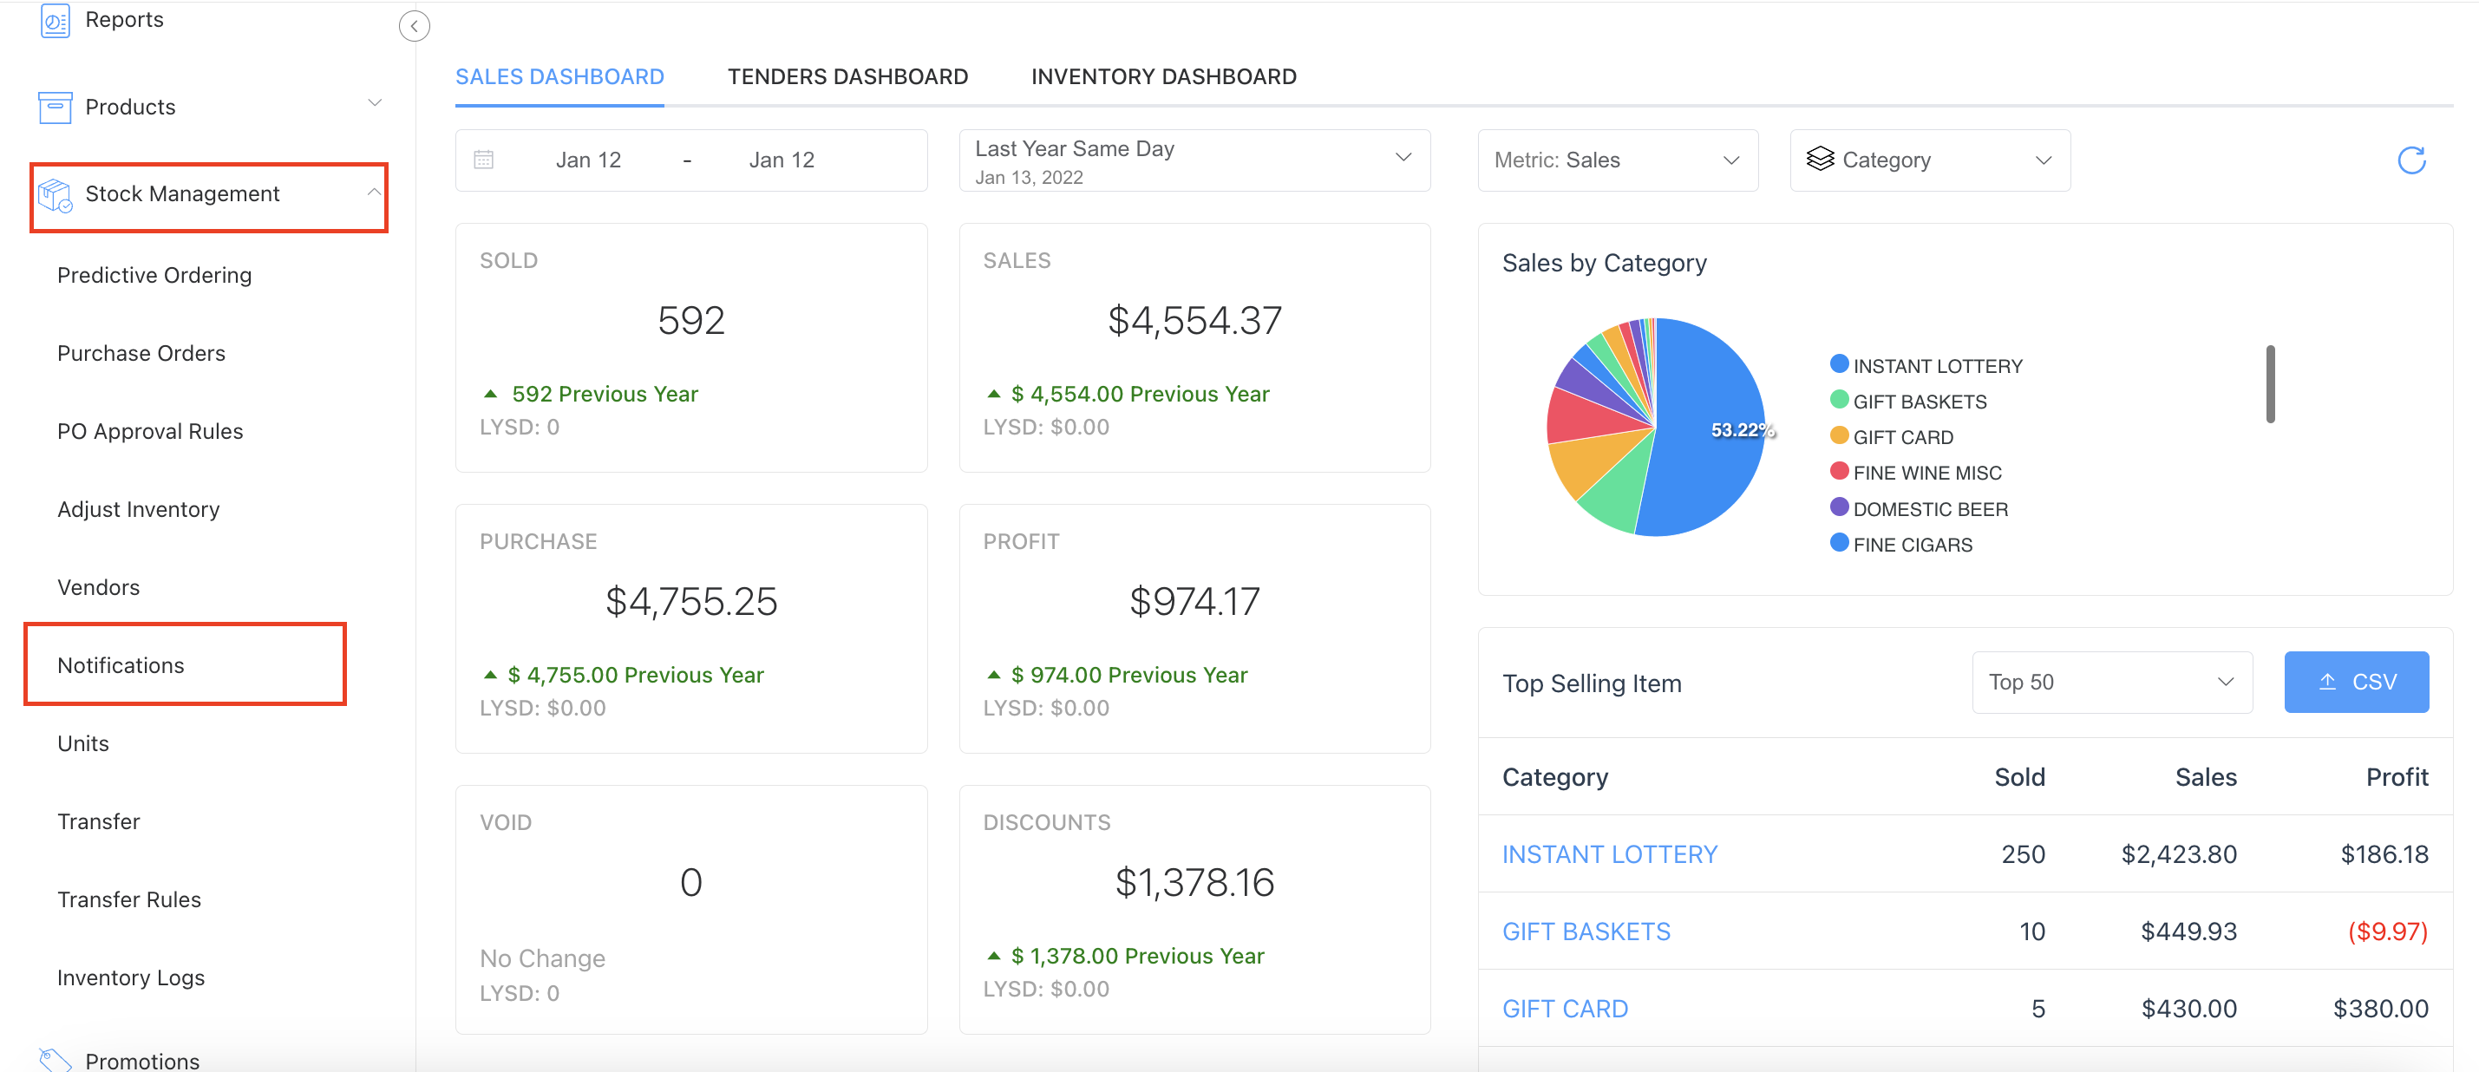Click the calendar icon in date range

[484, 160]
